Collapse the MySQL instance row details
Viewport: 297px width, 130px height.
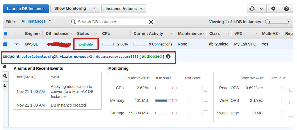(16, 44)
